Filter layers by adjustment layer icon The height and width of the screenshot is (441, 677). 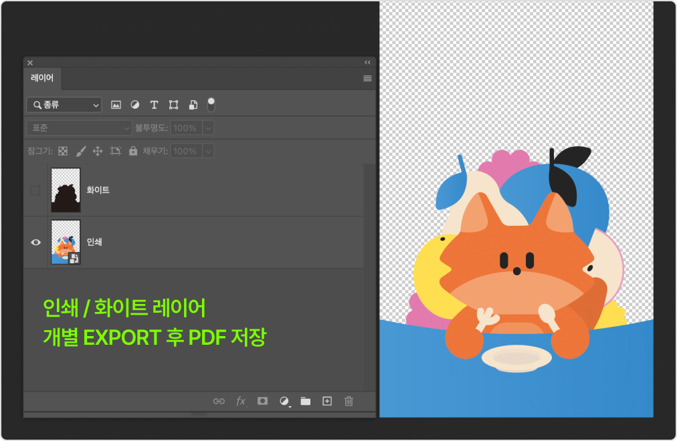click(x=135, y=105)
